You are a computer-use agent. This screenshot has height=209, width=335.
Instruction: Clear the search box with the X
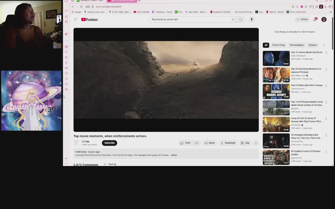click(x=233, y=19)
